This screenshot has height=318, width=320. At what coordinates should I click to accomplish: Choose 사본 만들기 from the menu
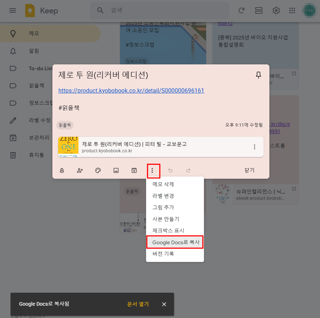[175, 219]
